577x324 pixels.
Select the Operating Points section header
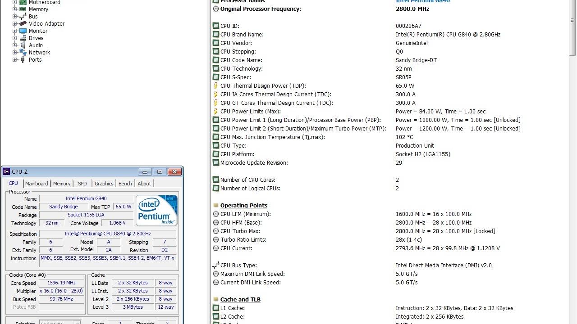(x=243, y=206)
